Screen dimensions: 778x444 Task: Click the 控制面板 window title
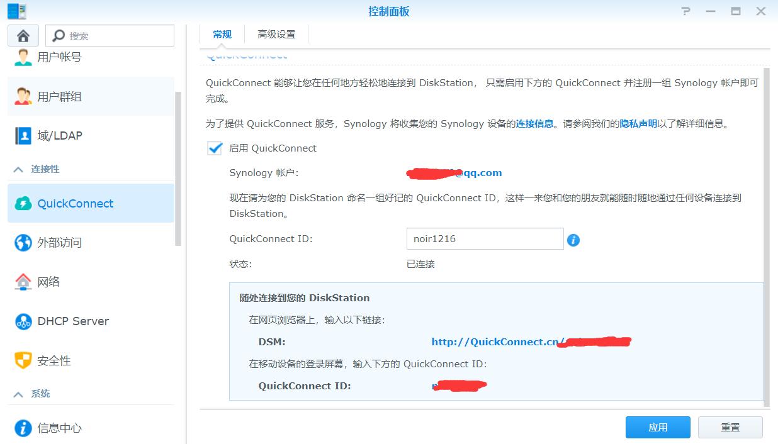(389, 11)
